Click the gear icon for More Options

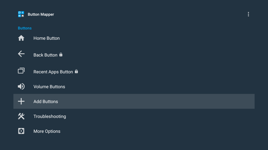tap(21, 131)
